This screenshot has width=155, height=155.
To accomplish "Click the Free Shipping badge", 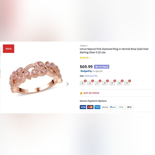I will [x=102, y=67].
